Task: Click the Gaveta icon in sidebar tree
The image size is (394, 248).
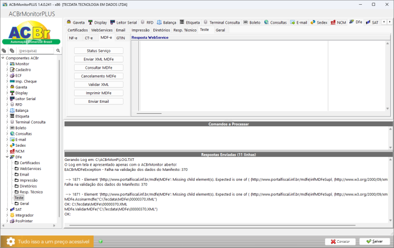Action: [x=12, y=87]
